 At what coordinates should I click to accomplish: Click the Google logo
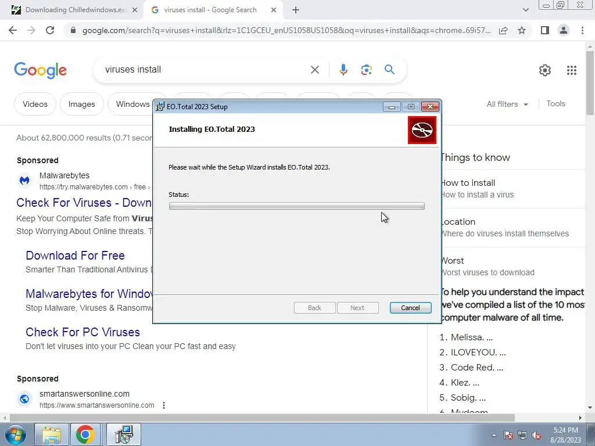[x=40, y=70]
